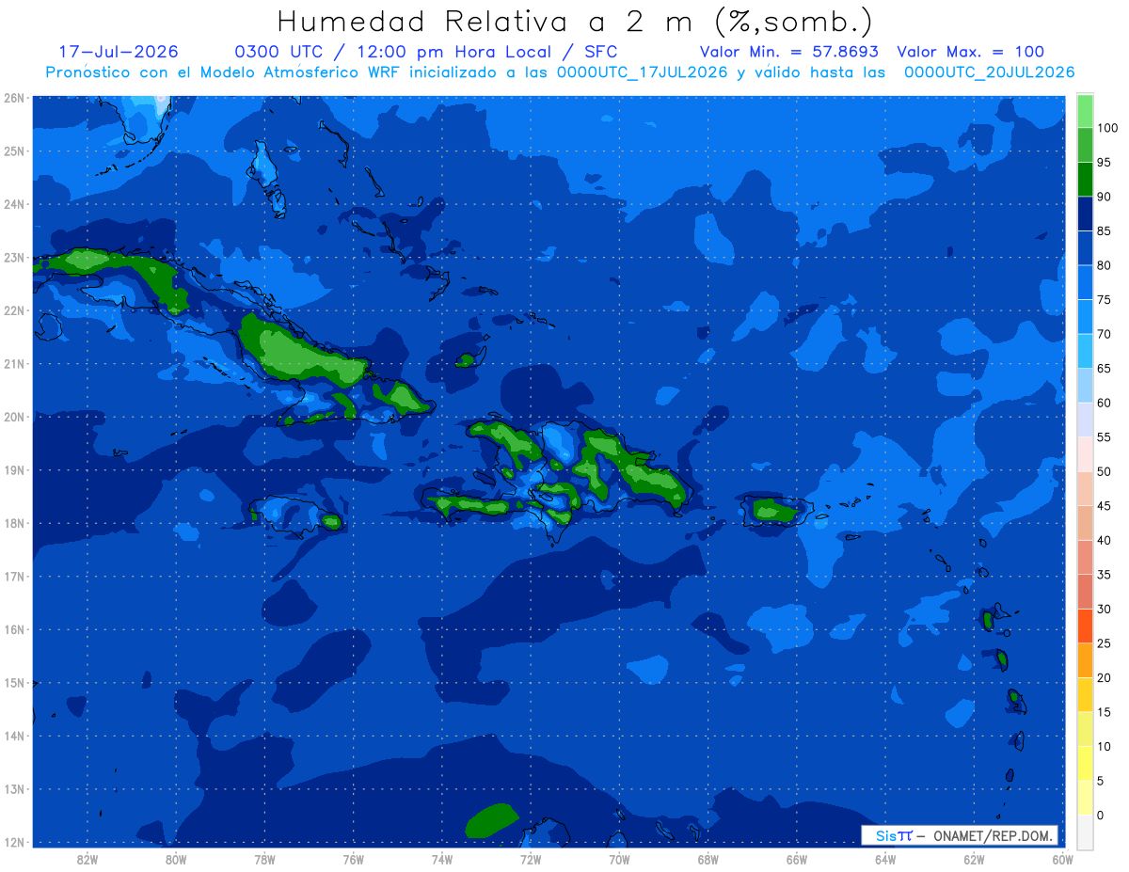Click the 26N latitude label

pos(13,98)
